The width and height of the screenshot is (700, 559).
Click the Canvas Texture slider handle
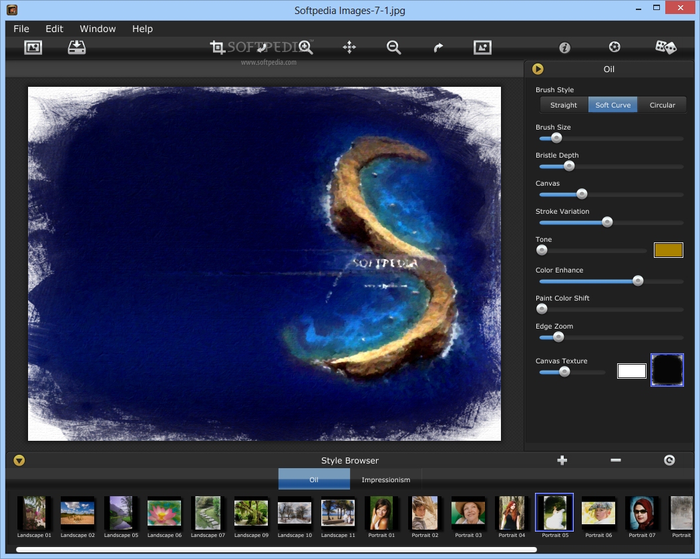click(564, 372)
